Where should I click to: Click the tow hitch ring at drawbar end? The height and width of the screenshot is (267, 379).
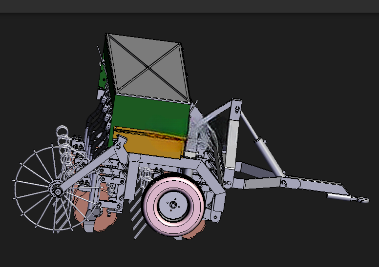363,199
